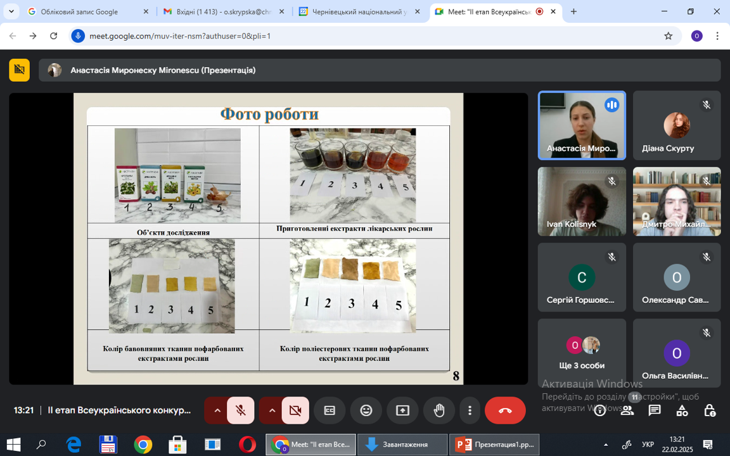Open Презентация1 PowerPoint from the taskbar
The width and height of the screenshot is (730, 456).
click(x=494, y=445)
